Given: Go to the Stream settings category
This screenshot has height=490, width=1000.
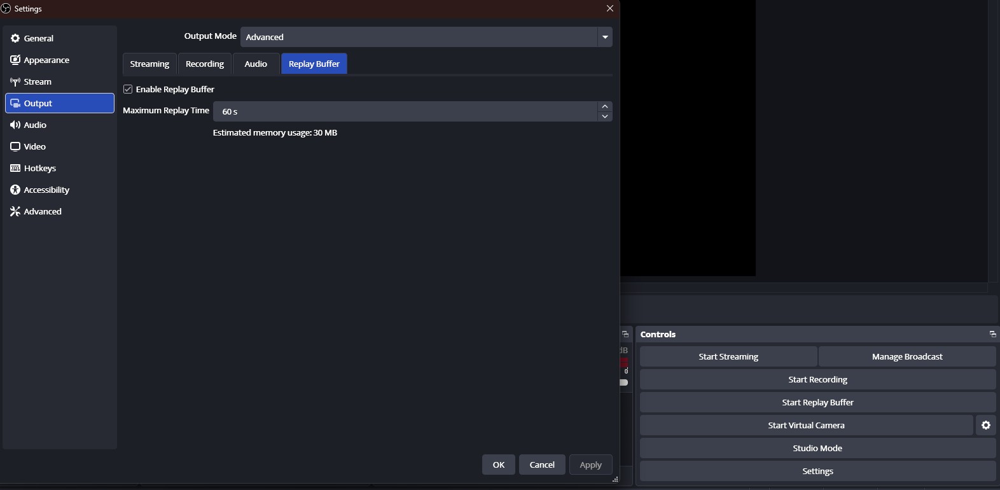Looking at the screenshot, I should tap(60, 81).
